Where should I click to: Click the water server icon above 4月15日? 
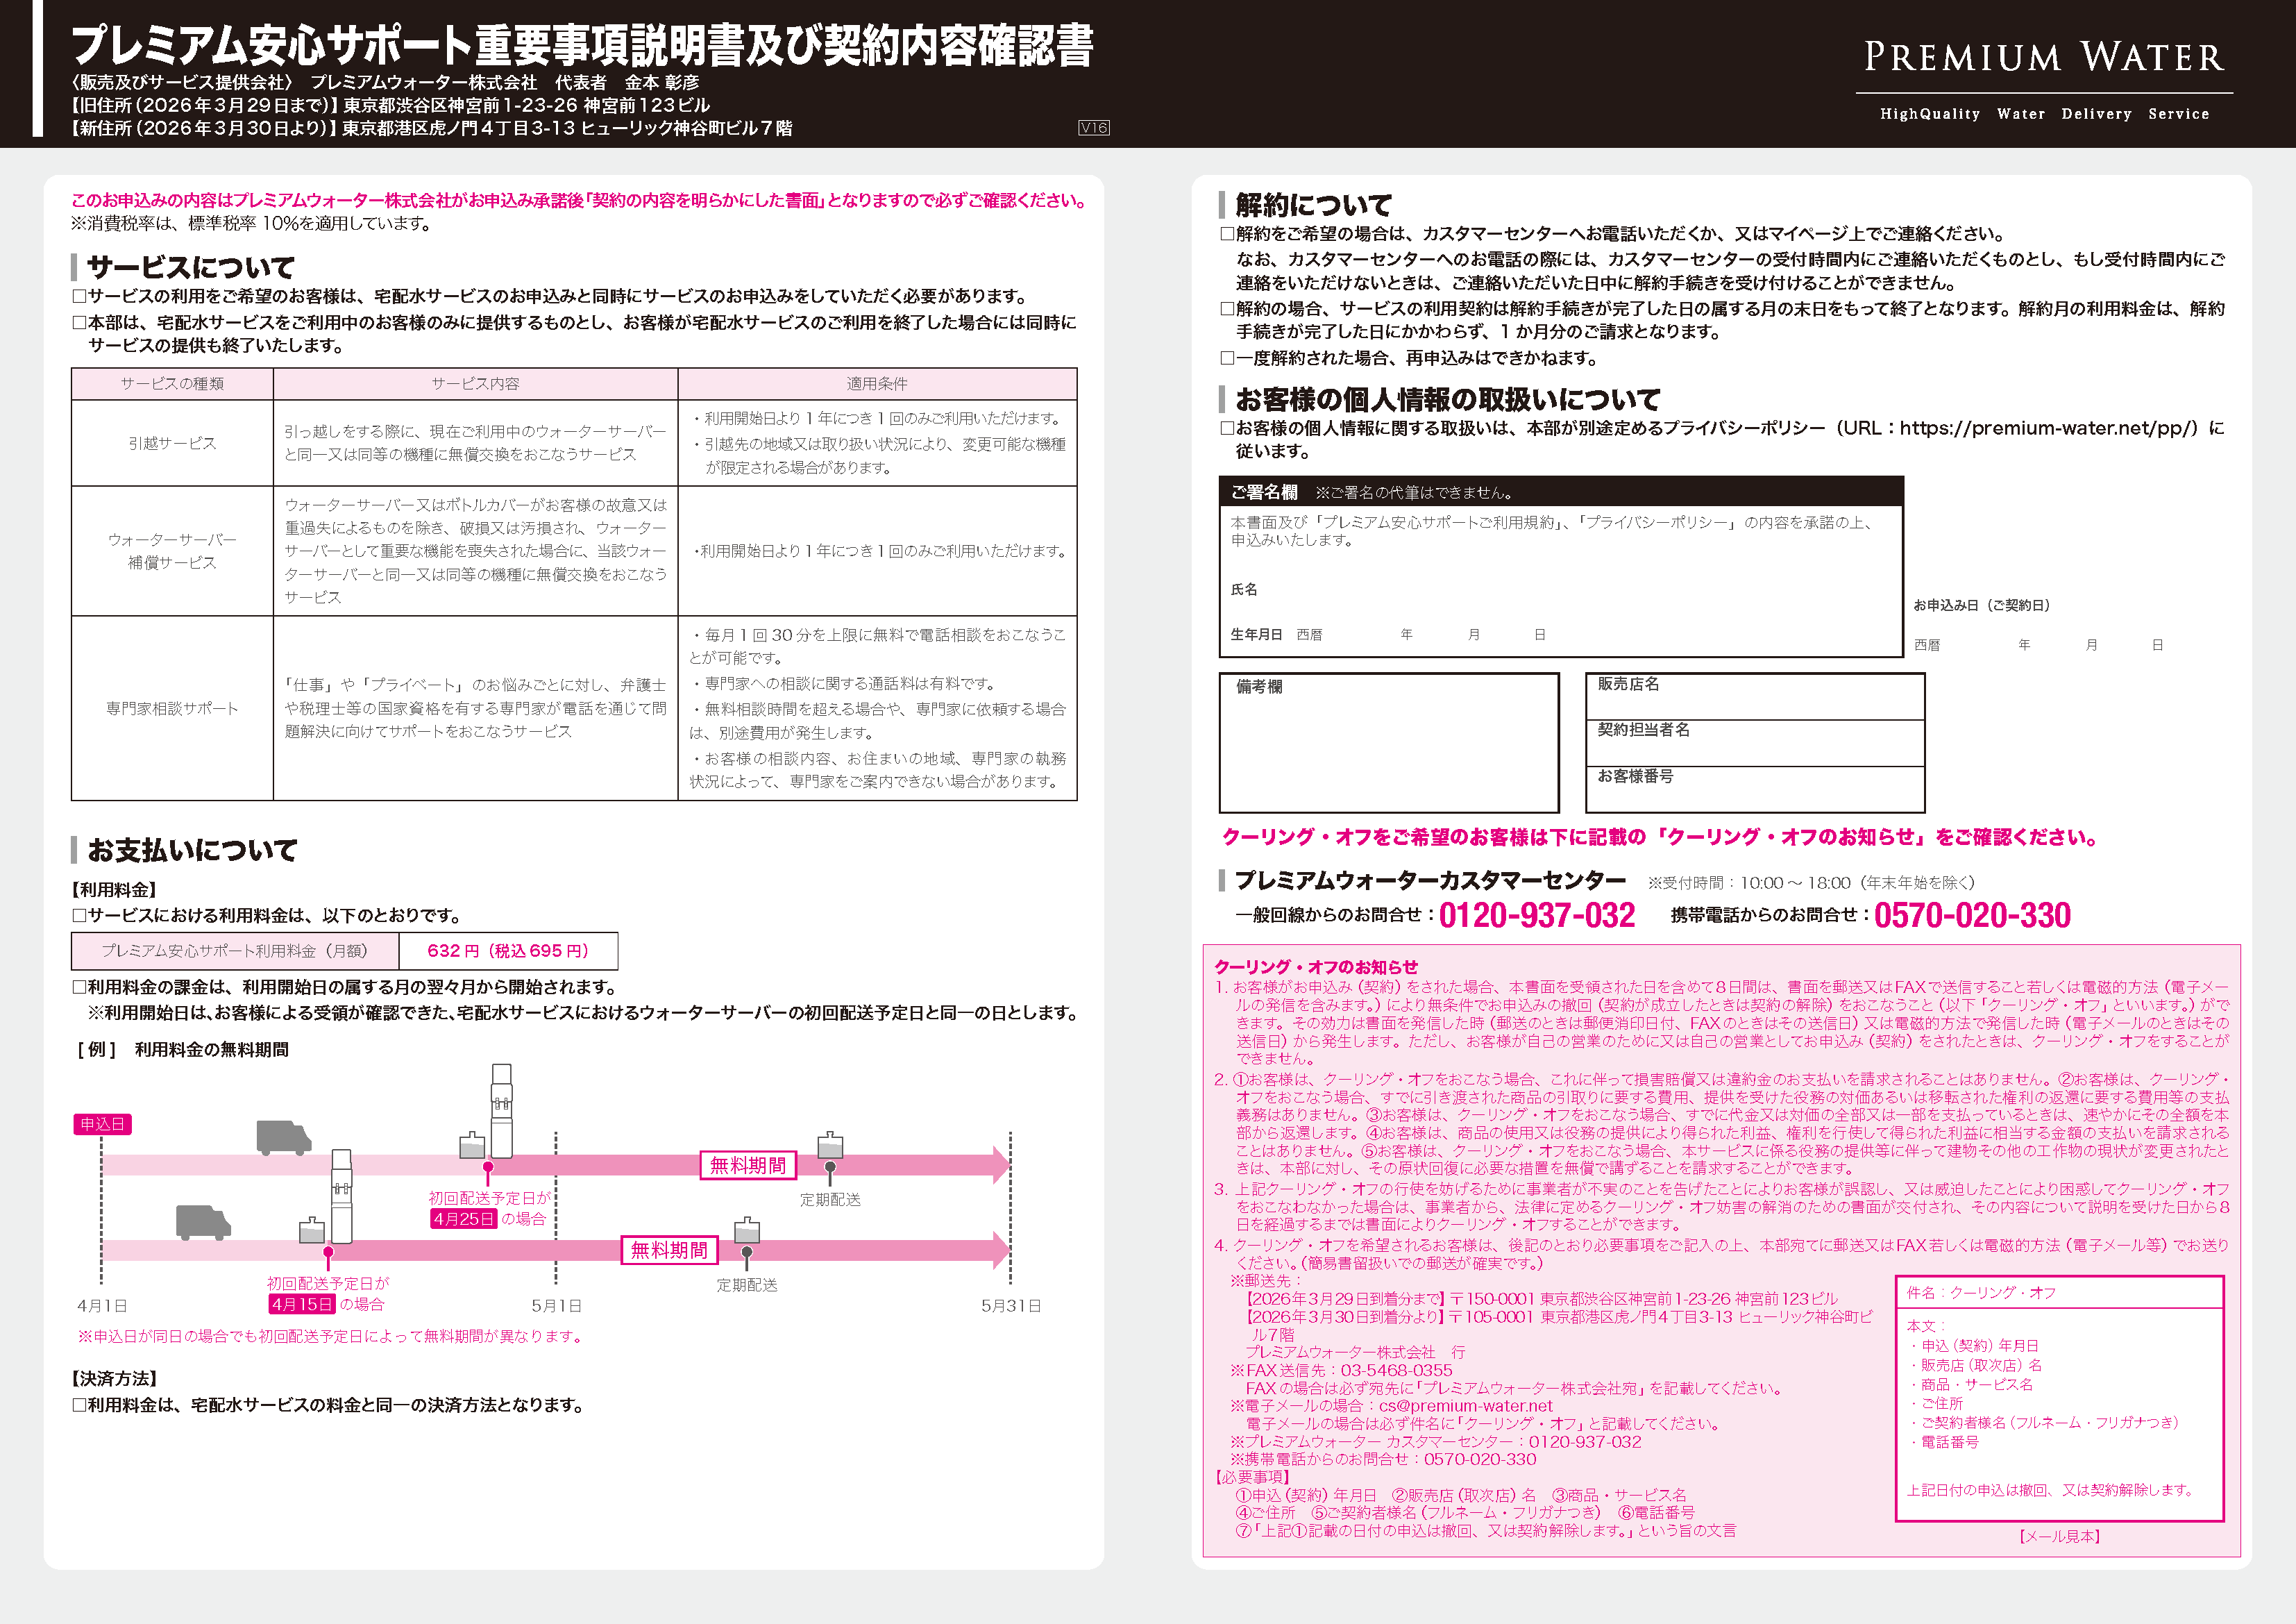(341, 1196)
